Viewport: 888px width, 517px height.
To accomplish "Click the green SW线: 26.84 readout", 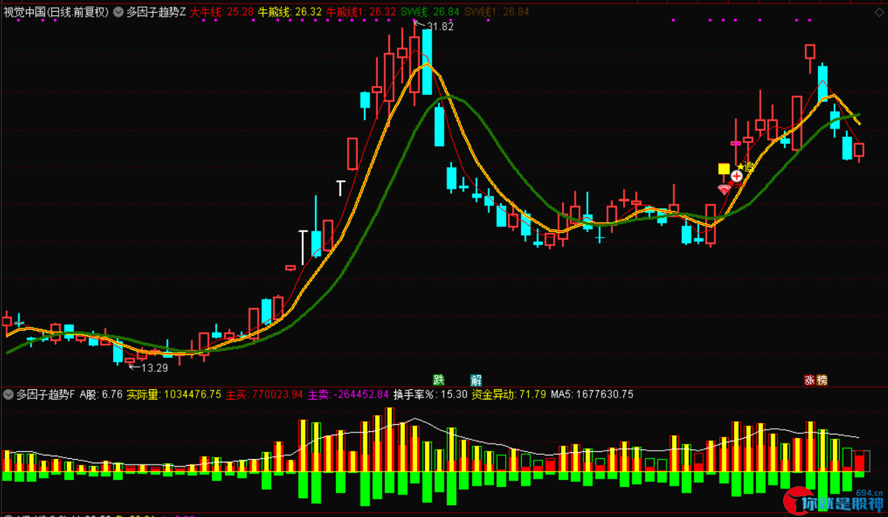I will click(430, 12).
